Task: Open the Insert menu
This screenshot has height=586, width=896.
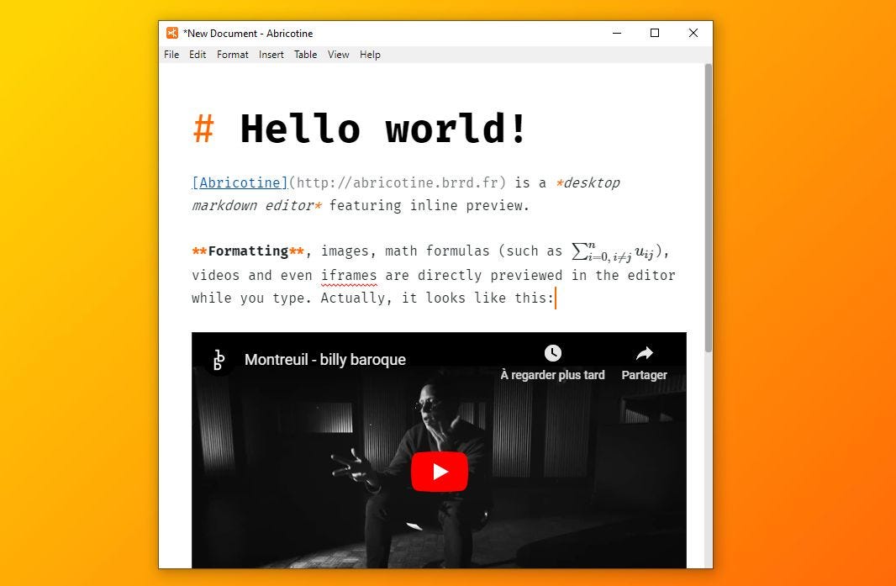Action: click(x=271, y=55)
